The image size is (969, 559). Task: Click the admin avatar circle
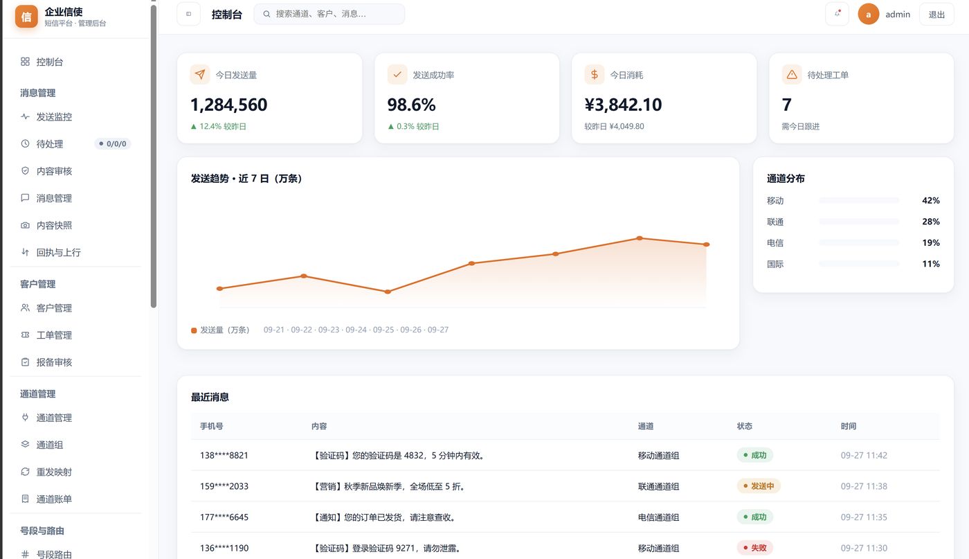869,14
